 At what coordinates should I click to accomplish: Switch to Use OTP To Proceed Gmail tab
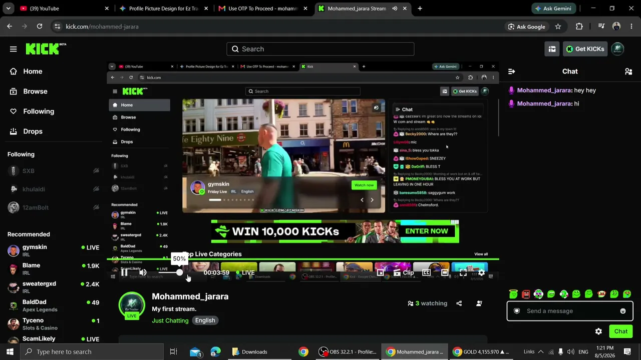(263, 8)
